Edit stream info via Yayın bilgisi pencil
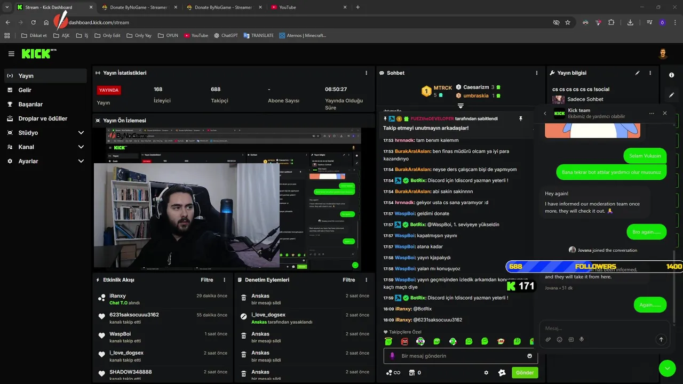 (x=637, y=73)
